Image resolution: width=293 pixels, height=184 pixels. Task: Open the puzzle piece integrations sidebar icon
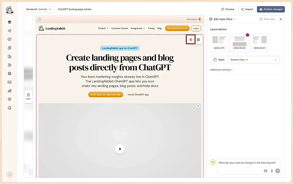coord(9,108)
